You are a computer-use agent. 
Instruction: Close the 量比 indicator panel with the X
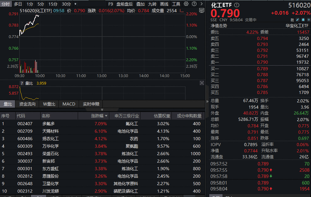point(202,83)
